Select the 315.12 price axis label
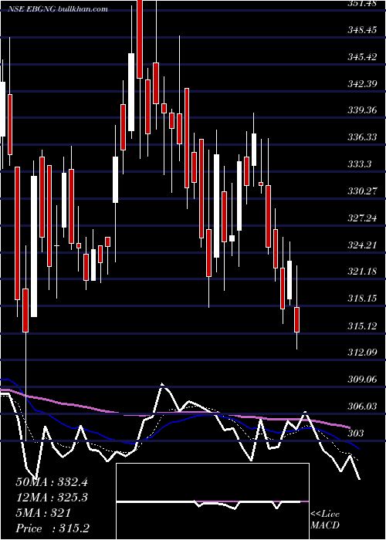The image size is (386, 540). 362,326
